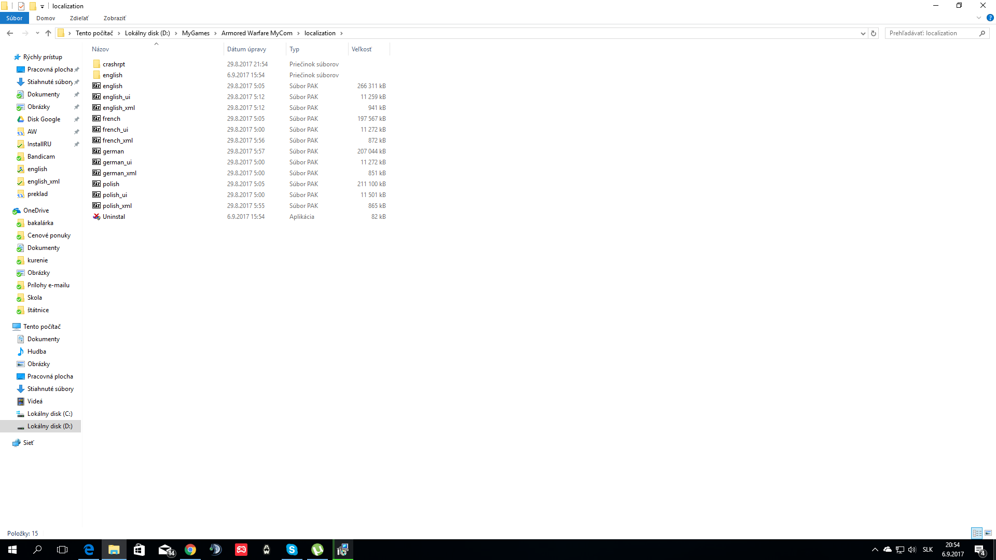Switch to details view layout icon

977,533
